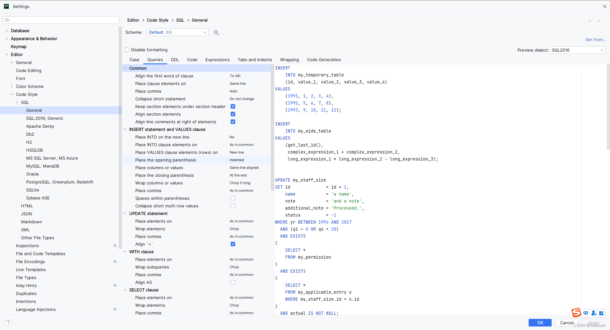Click the project-level marker beside File Encodings
Screen dimensions: 610x330
click(x=115, y=262)
